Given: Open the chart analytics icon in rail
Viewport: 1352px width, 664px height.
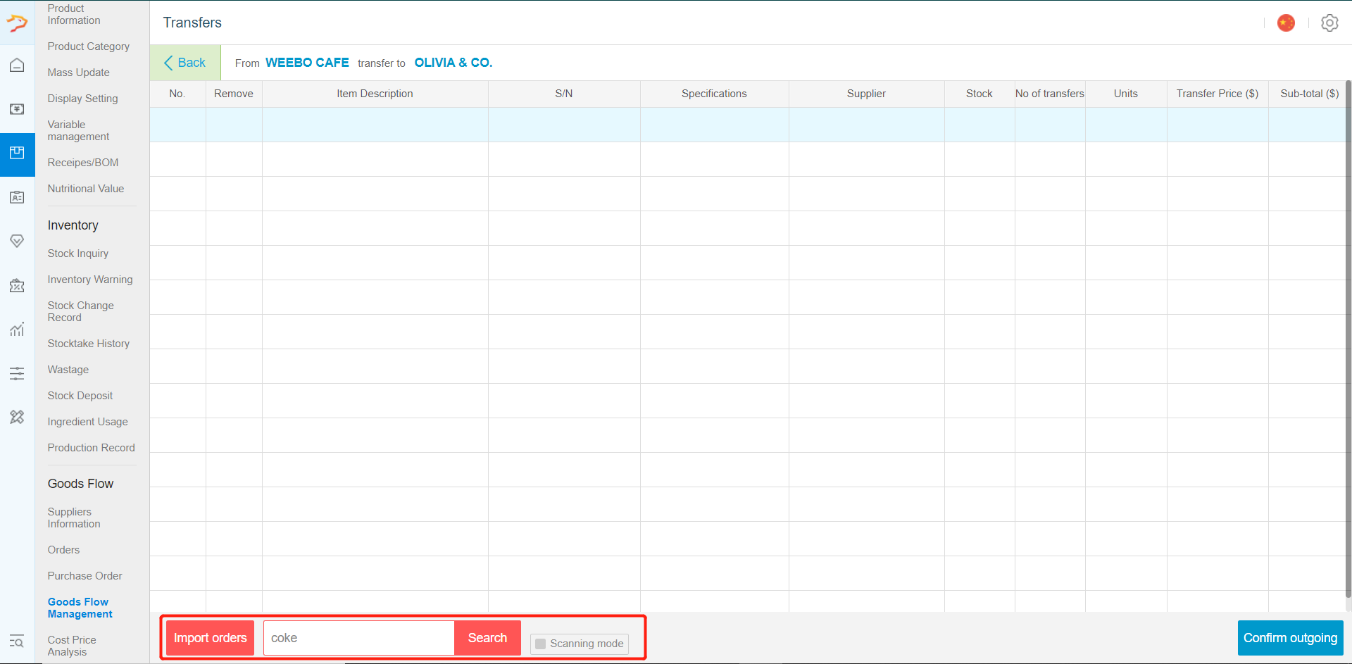Looking at the screenshot, I should pyautogui.click(x=17, y=329).
